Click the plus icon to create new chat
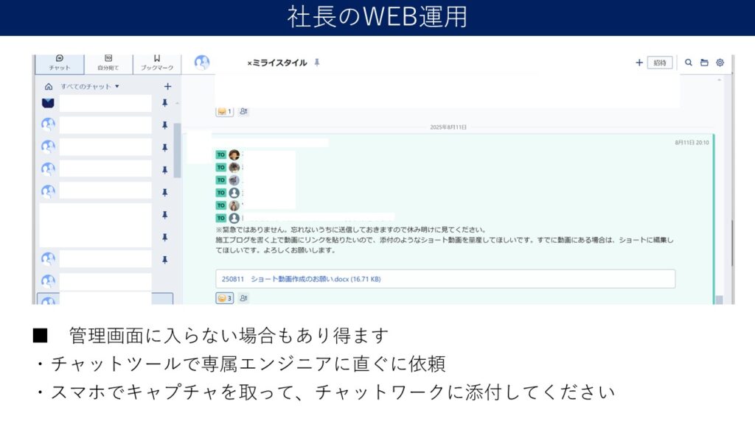 167,87
